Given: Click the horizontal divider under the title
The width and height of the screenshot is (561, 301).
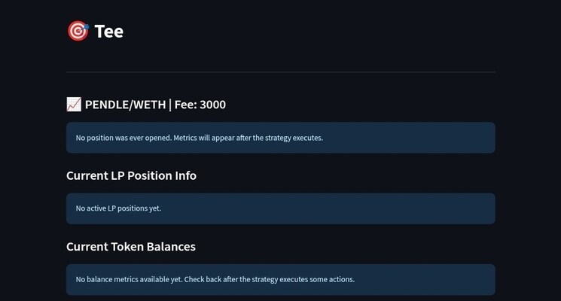Looking at the screenshot, I should pyautogui.click(x=280, y=72).
